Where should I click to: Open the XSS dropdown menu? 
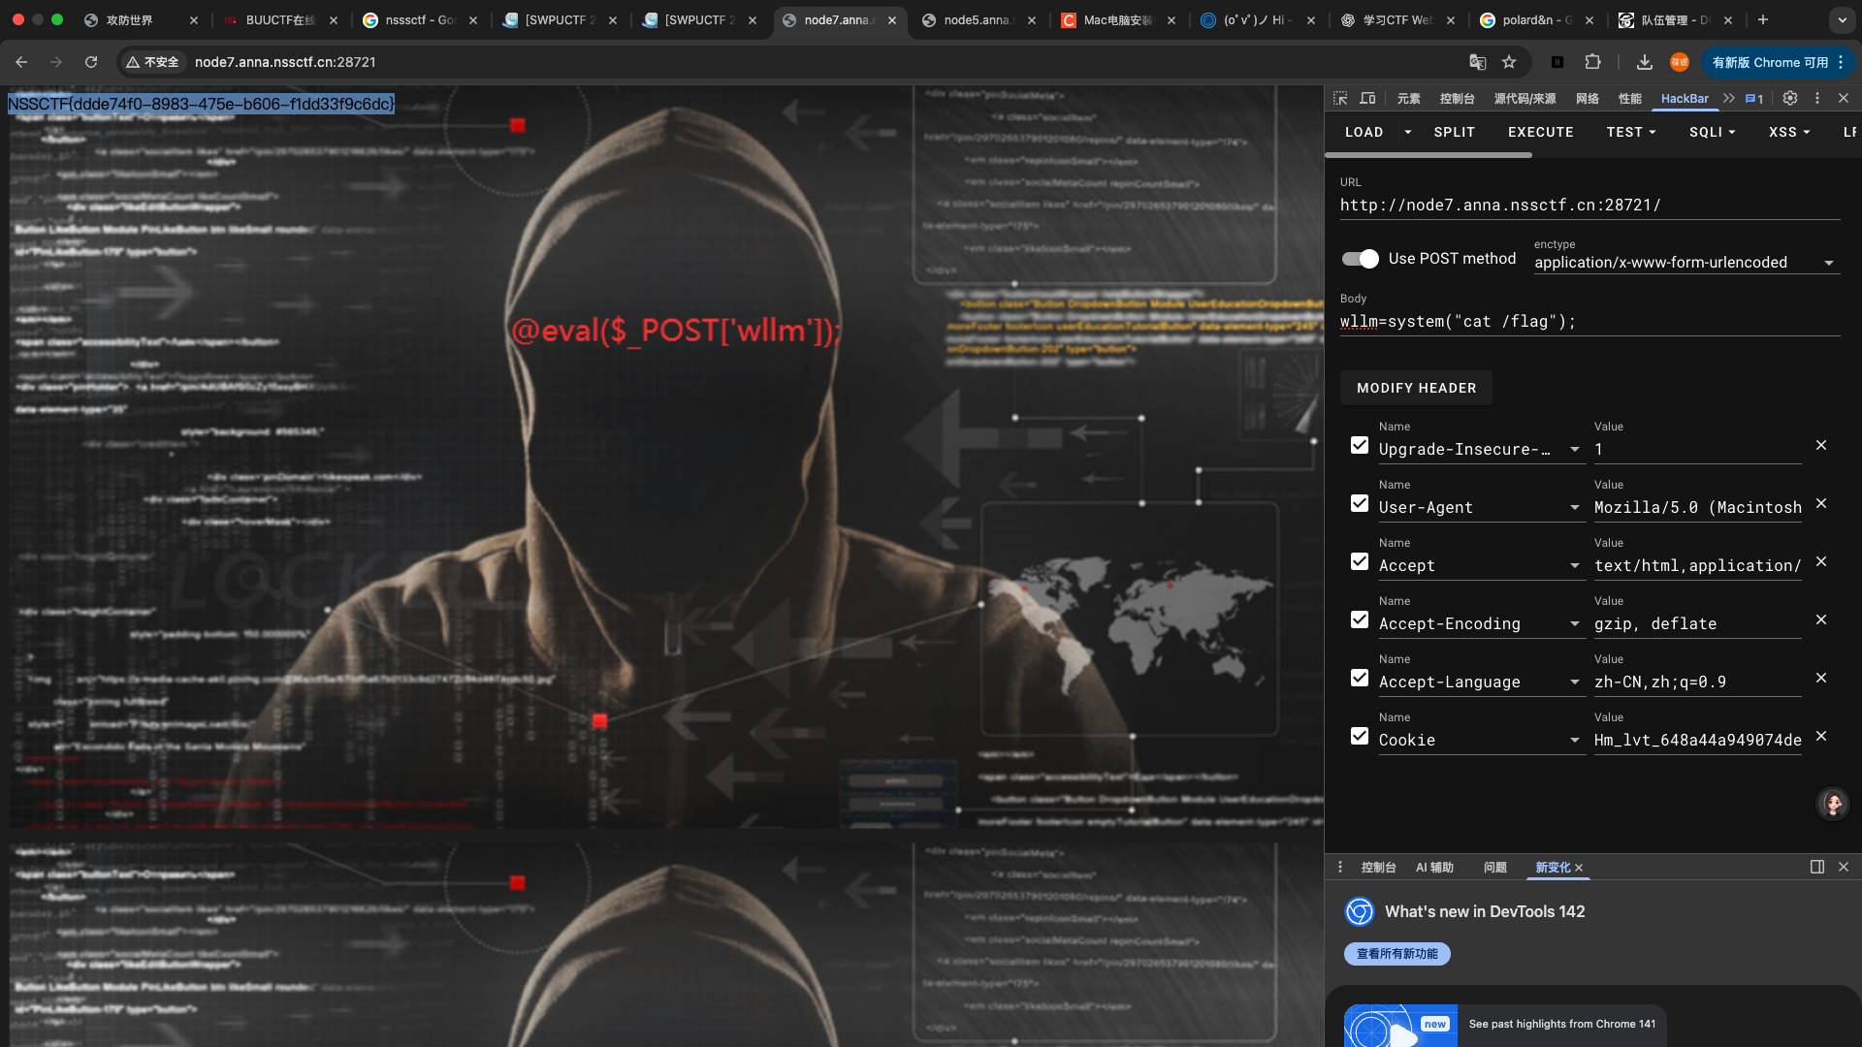(x=1789, y=132)
